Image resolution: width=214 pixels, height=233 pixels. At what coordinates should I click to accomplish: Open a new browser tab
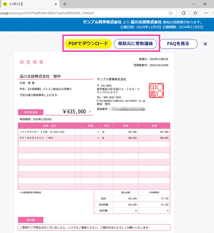(x=65, y=4)
